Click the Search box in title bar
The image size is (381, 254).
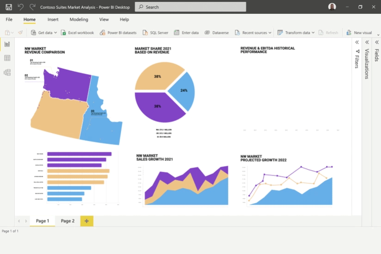click(190, 7)
